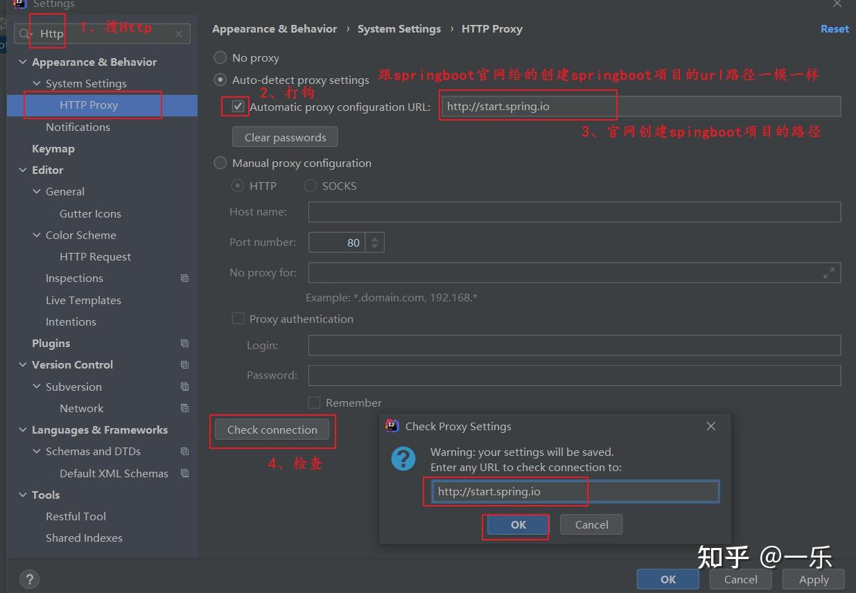Clear the search box with the x icon

coord(179,33)
